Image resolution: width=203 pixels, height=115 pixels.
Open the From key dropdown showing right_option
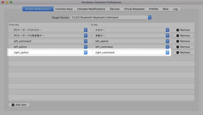49,52
